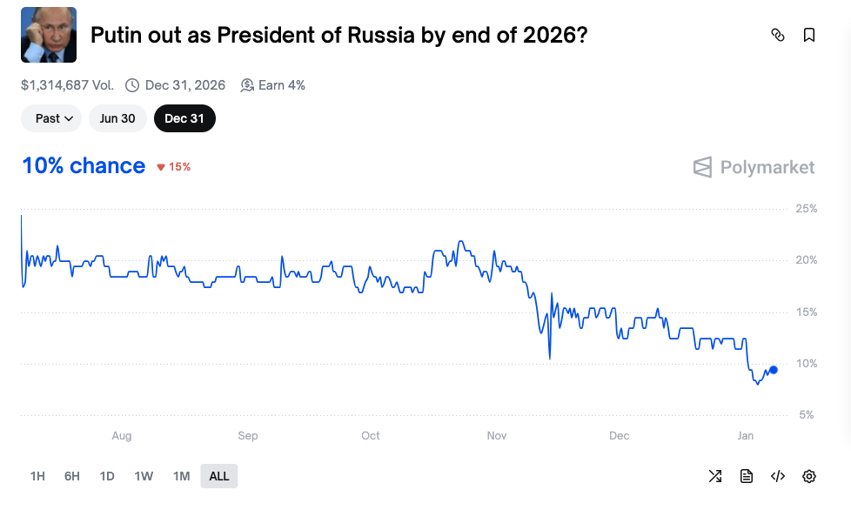Open the embed code icon
The image size is (851, 510).
[x=777, y=476]
